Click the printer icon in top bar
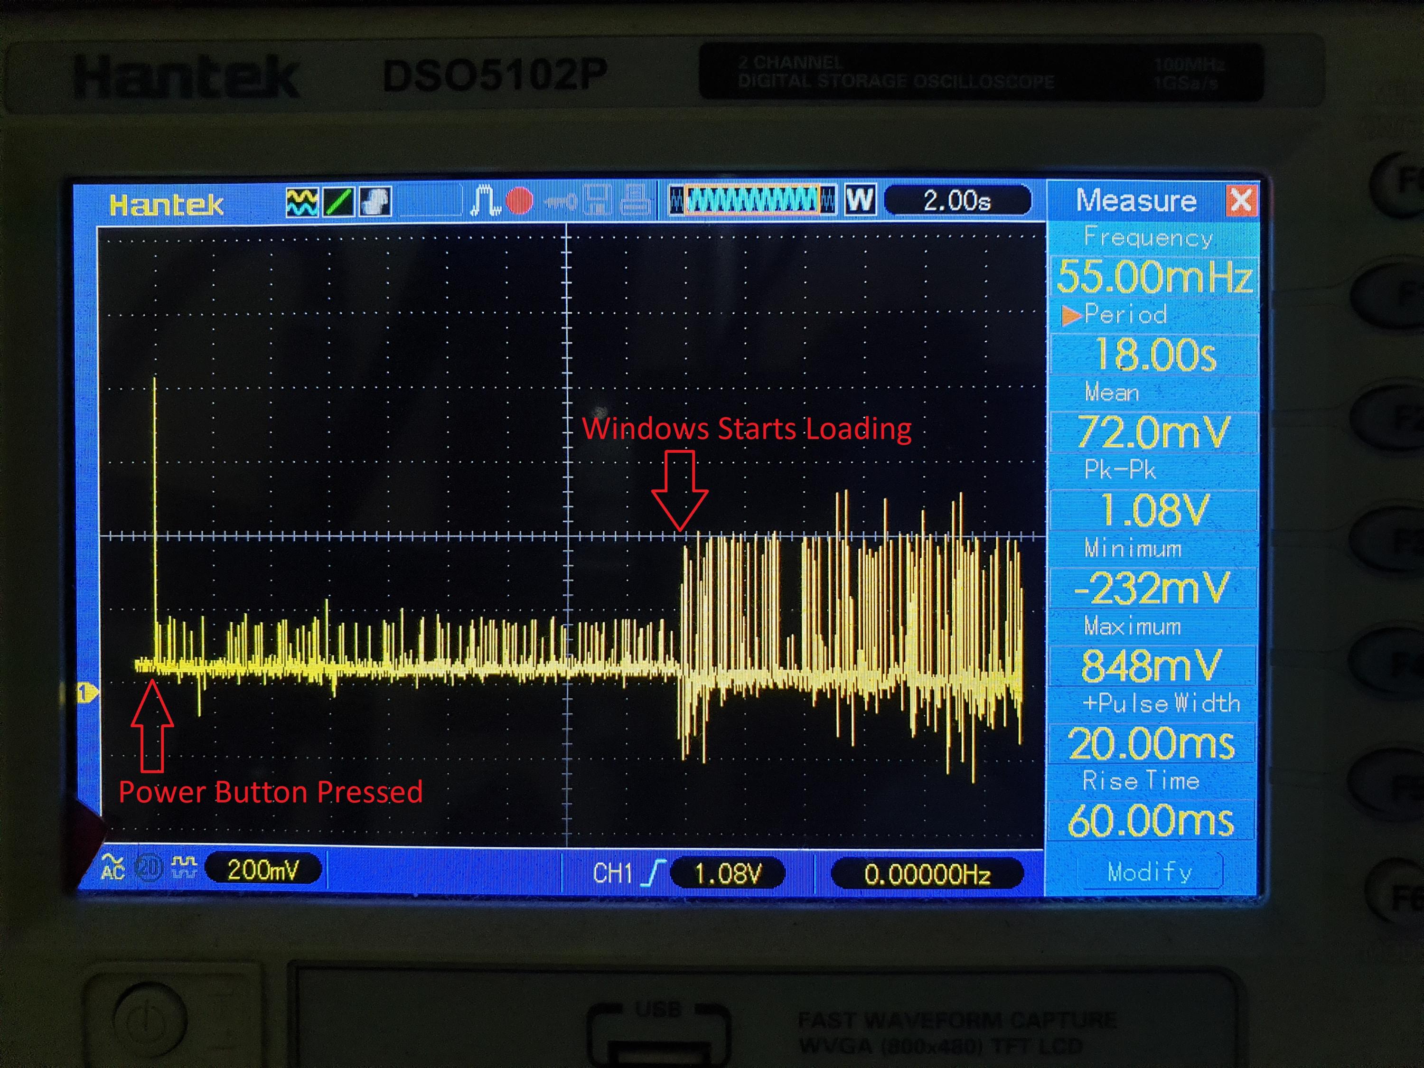1424x1068 pixels. click(x=636, y=200)
